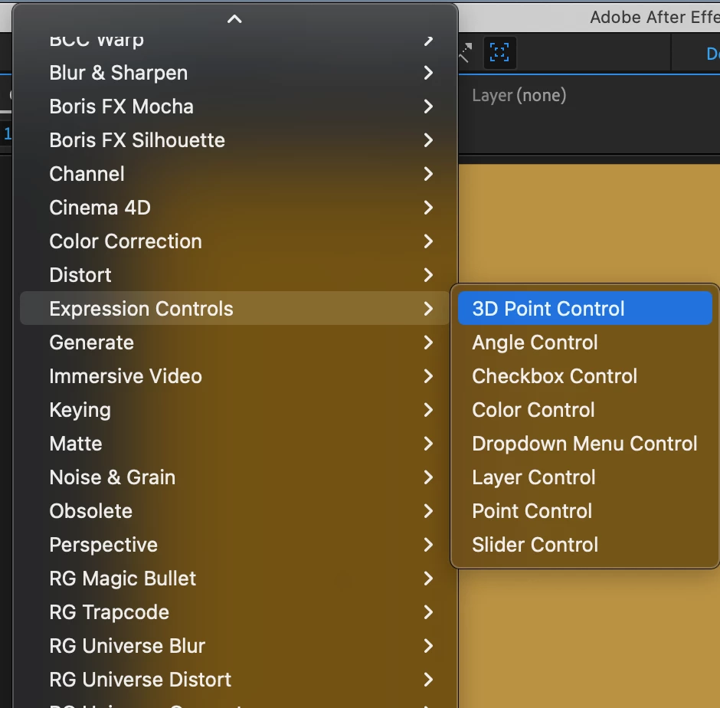Open Channel effects submenu

click(x=234, y=174)
